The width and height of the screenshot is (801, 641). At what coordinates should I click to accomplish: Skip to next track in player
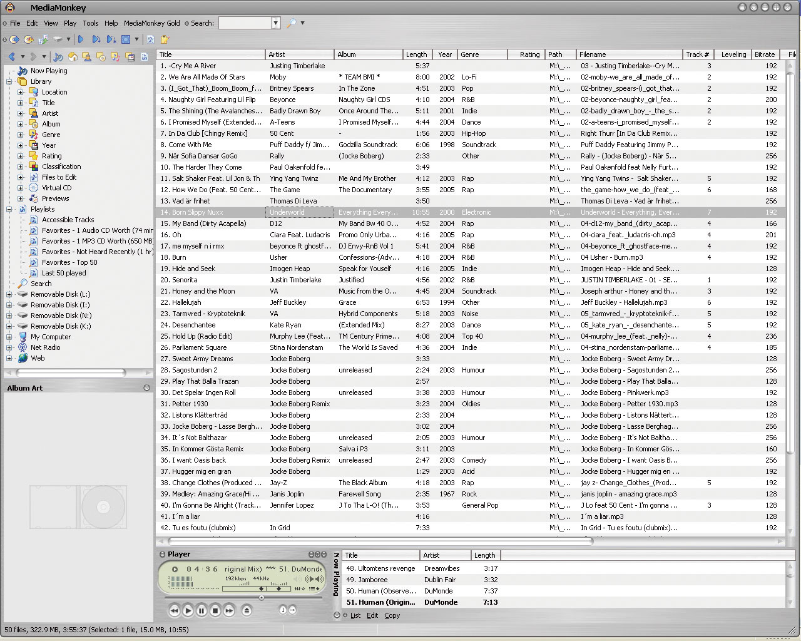coord(230,610)
